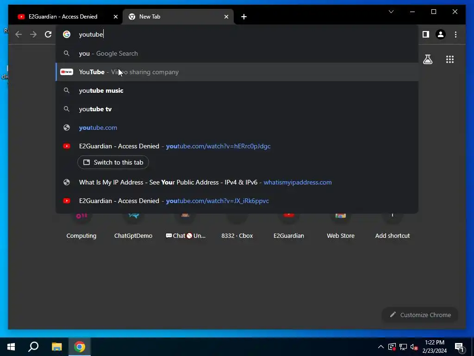Click the Switch to this tab button
The height and width of the screenshot is (356, 474).
[x=113, y=162]
